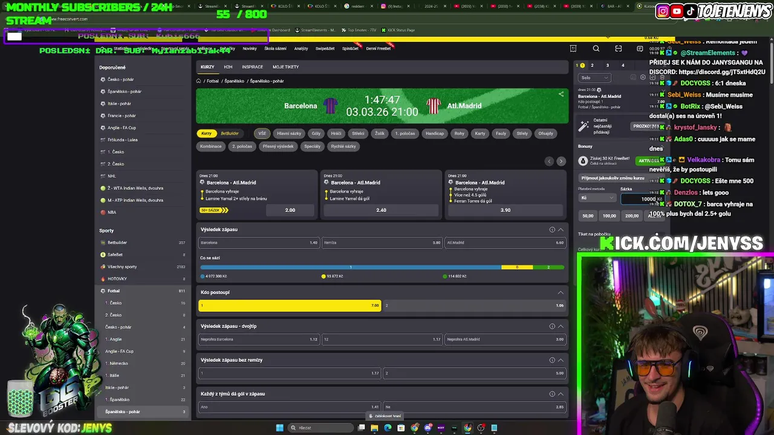Switch to the MOJE TIKETY tab
The image size is (774, 435).
click(x=285, y=67)
